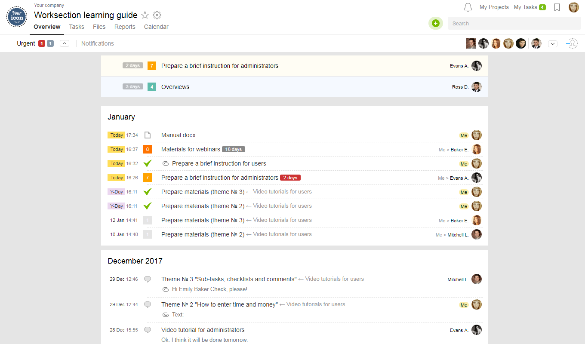This screenshot has height=344, width=585.
Task: Open your account menu via the profile avatar
Action: click(x=574, y=7)
